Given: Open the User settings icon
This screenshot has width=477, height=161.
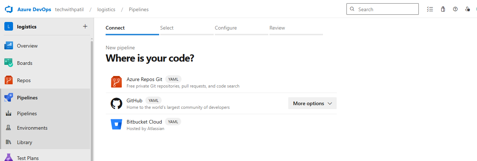Looking at the screenshot, I should (468, 9).
